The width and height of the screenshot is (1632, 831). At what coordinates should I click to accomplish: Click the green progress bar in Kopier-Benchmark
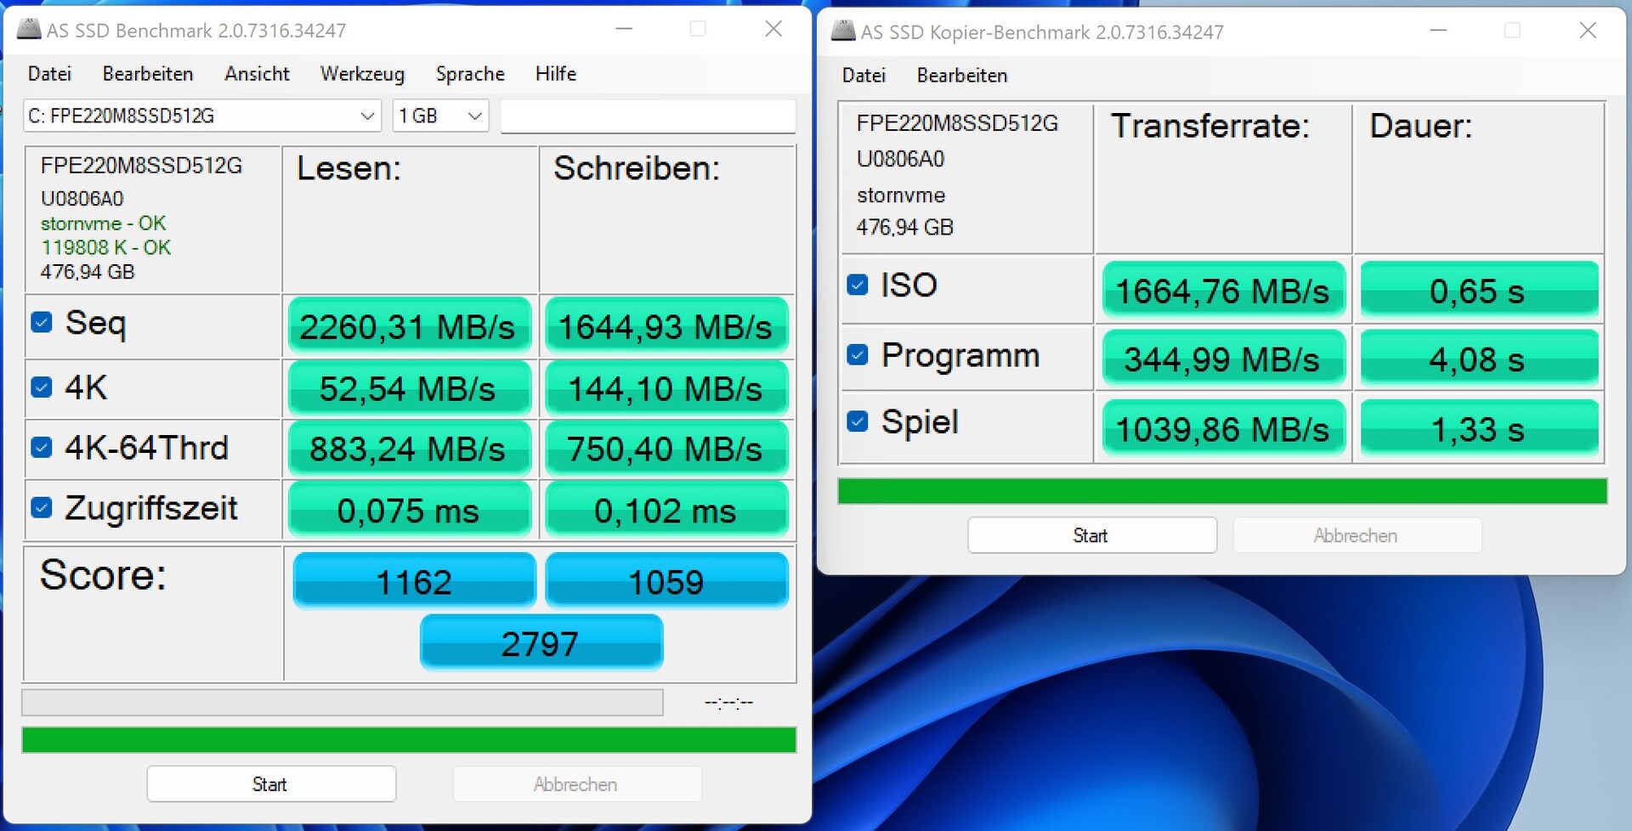pyautogui.click(x=1221, y=491)
